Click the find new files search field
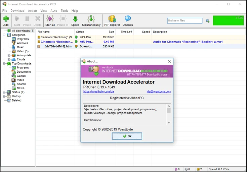This screenshot has width=247, height=172. point(184,20)
